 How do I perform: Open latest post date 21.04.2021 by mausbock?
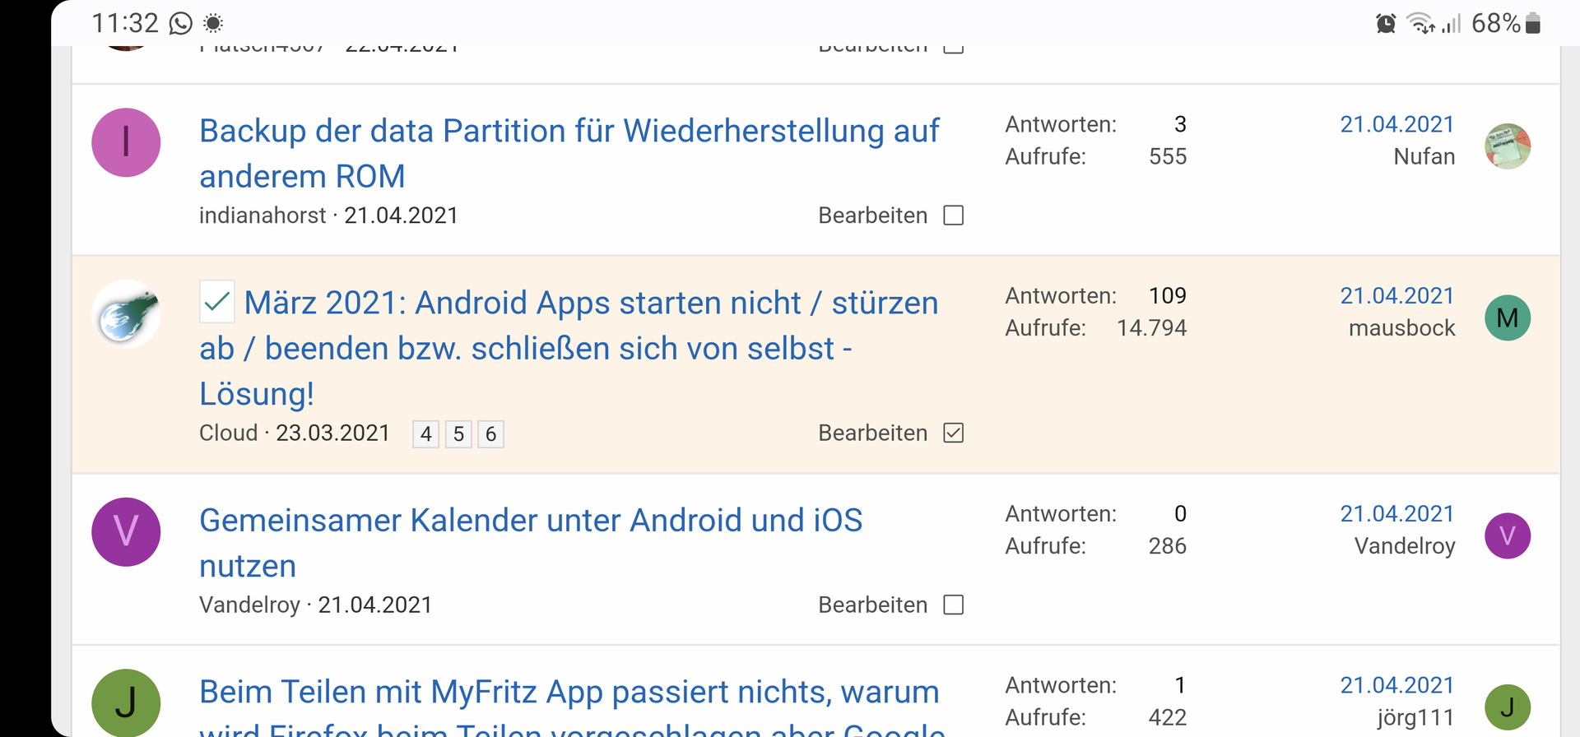[1396, 296]
